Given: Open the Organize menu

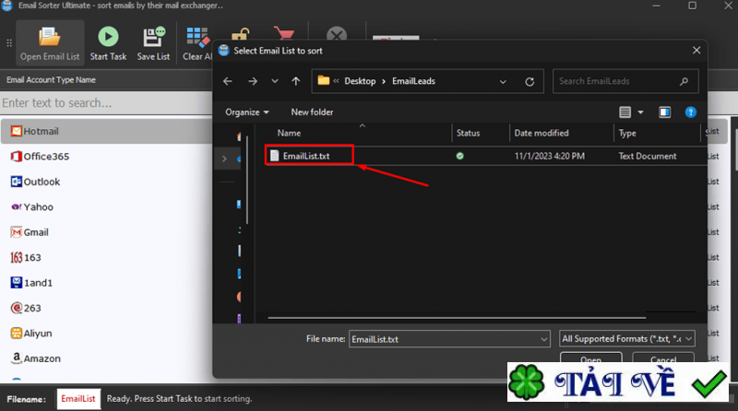Looking at the screenshot, I should [x=247, y=112].
